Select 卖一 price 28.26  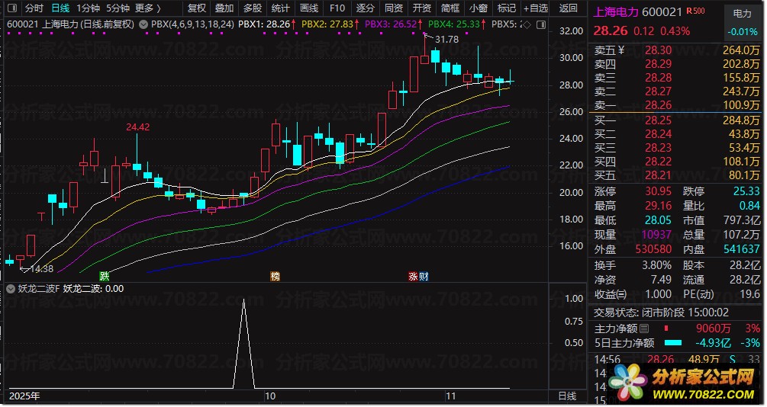pos(658,105)
